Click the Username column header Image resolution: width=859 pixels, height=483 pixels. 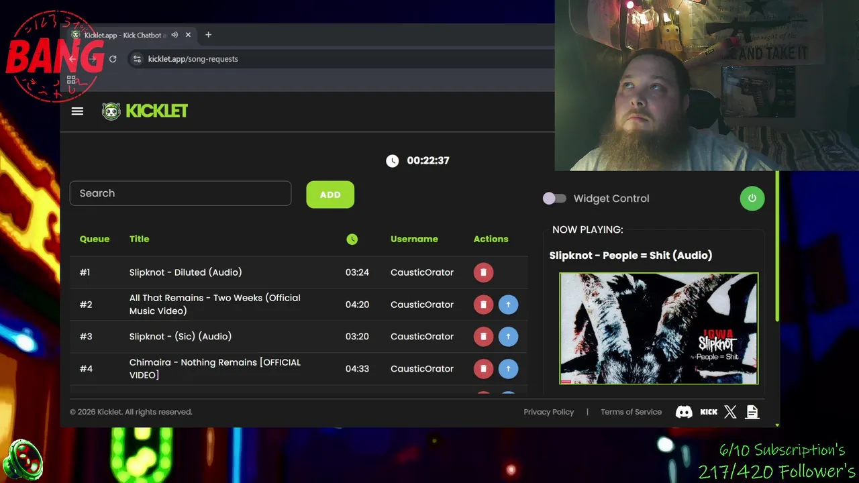pyautogui.click(x=414, y=239)
